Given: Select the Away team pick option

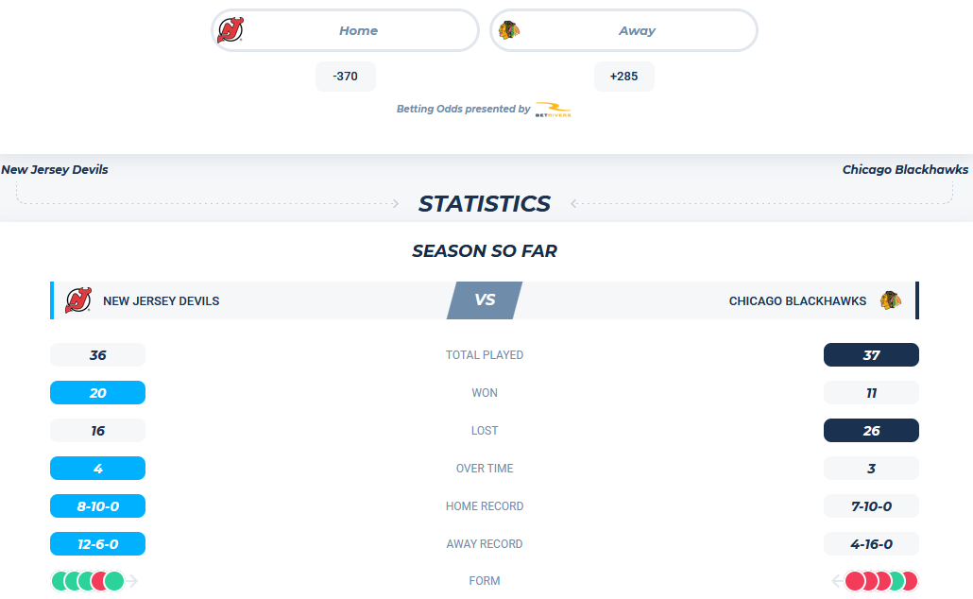Looking at the screenshot, I should click(623, 30).
